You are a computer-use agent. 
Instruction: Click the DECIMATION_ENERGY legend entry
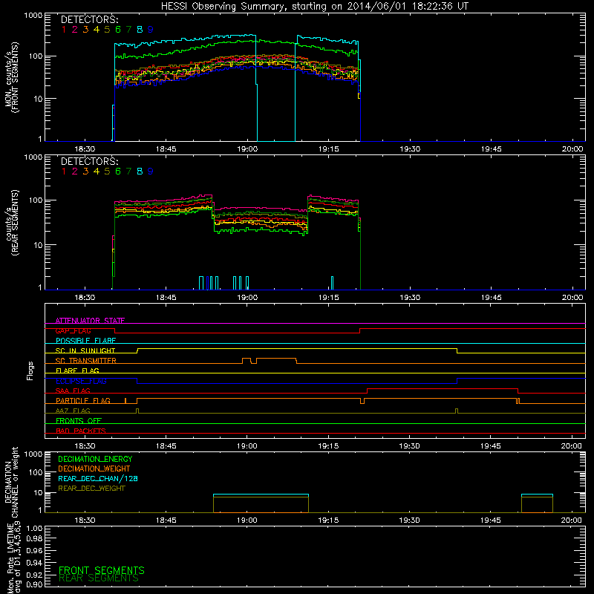95,459
